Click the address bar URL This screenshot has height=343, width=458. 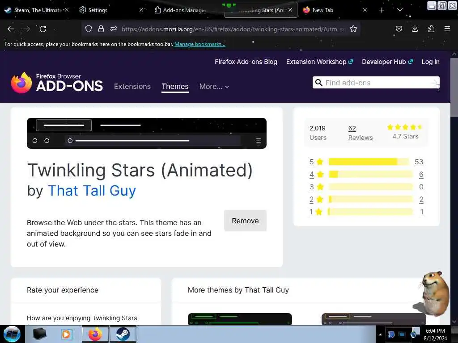click(233, 29)
